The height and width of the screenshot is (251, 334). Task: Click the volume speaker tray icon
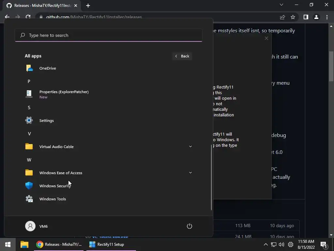pyautogui.click(x=281, y=244)
